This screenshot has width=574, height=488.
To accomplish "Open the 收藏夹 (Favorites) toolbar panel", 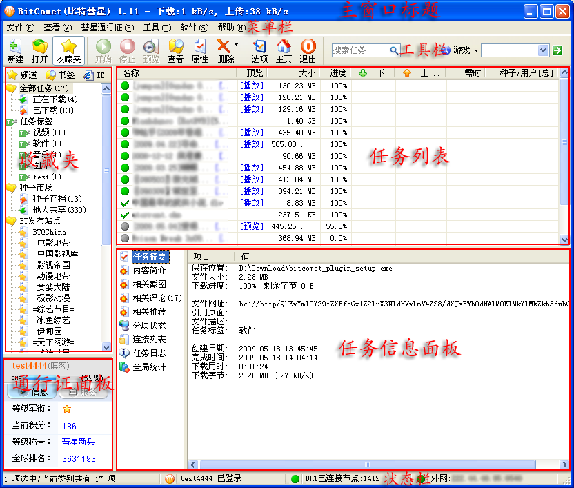I will pos(67,50).
